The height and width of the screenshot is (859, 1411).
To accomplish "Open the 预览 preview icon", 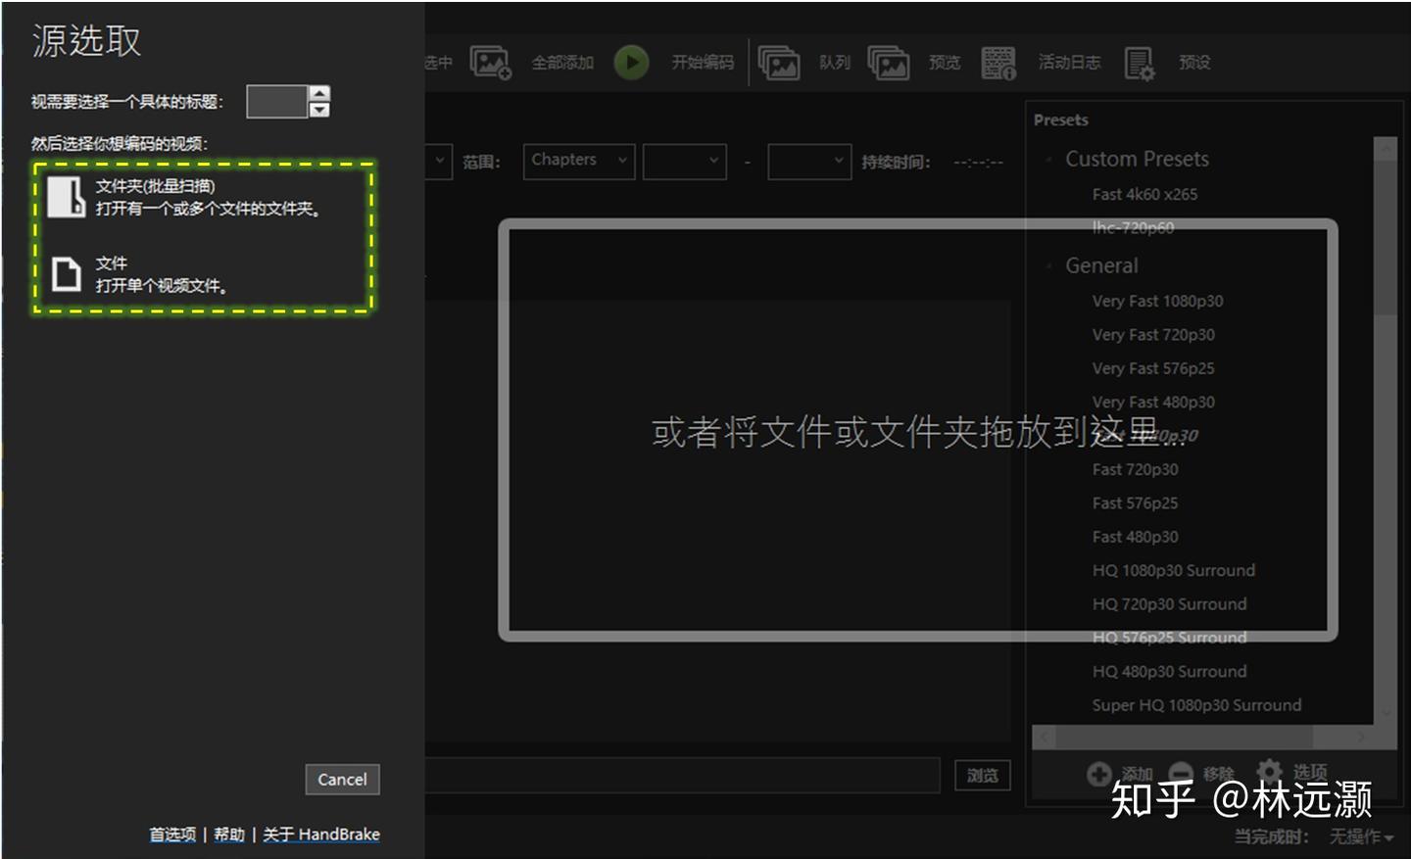I will coord(889,63).
